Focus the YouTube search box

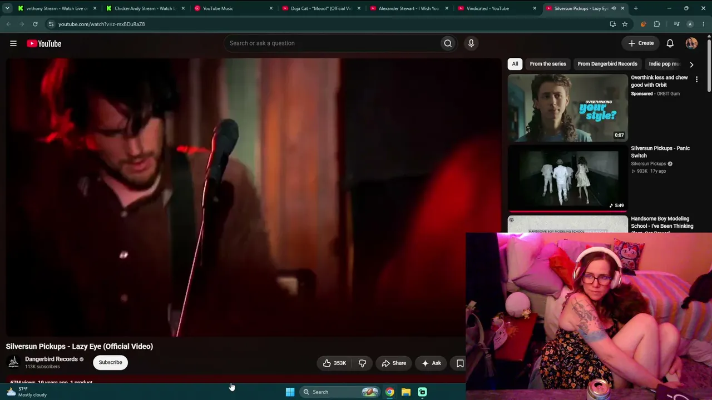click(x=332, y=43)
